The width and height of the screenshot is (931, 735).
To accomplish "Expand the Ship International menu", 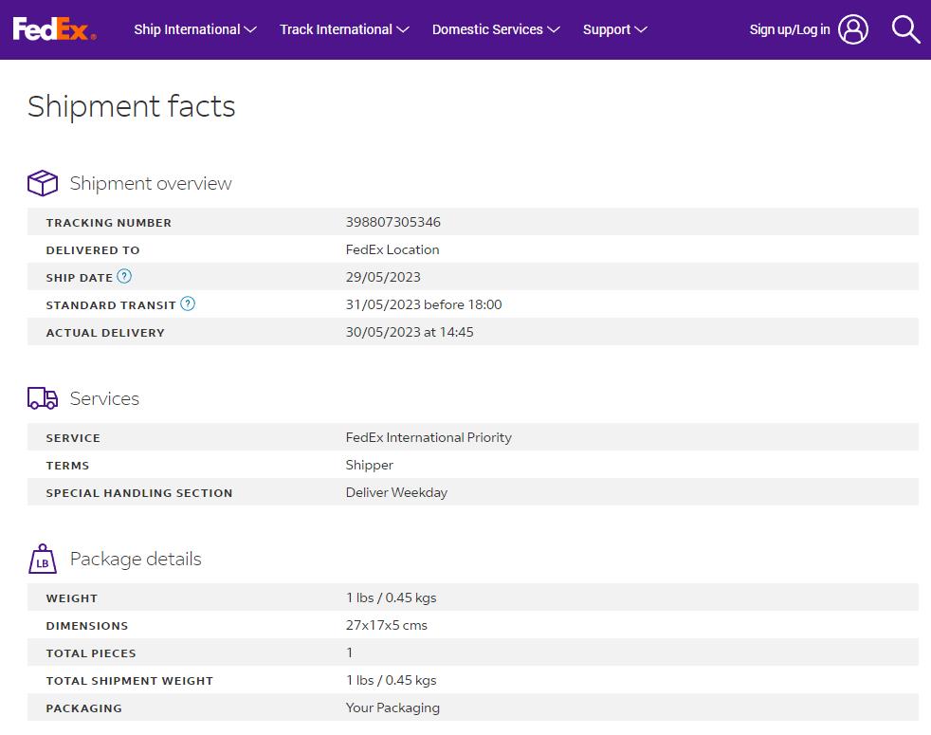I will (x=195, y=29).
